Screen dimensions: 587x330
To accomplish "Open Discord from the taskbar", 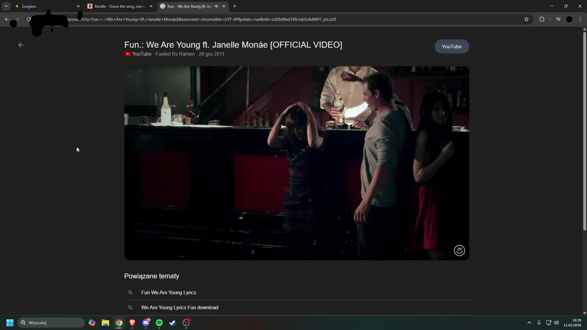I will coord(146,323).
